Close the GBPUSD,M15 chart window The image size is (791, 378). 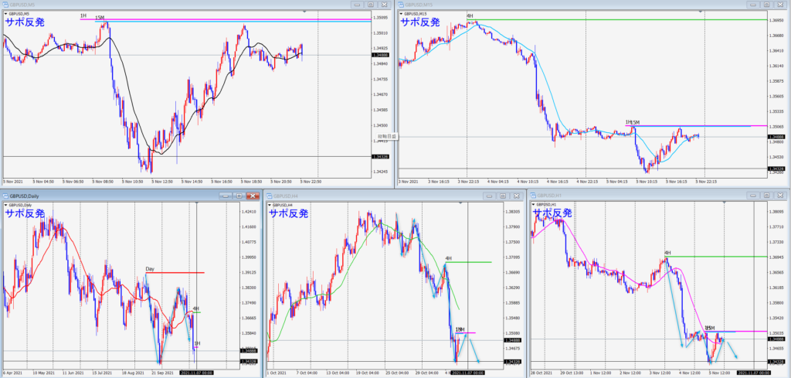pyautogui.click(x=780, y=4)
